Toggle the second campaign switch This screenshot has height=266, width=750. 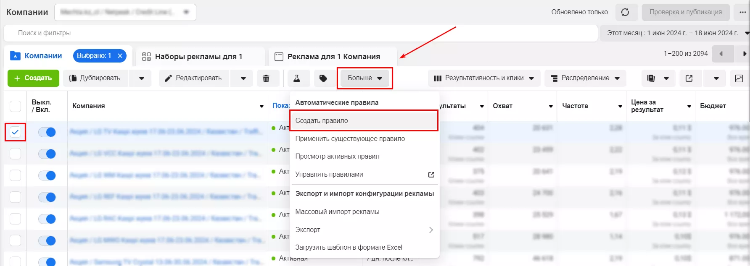click(x=47, y=154)
